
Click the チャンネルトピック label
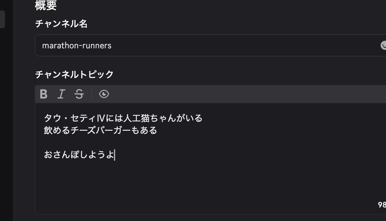point(74,74)
